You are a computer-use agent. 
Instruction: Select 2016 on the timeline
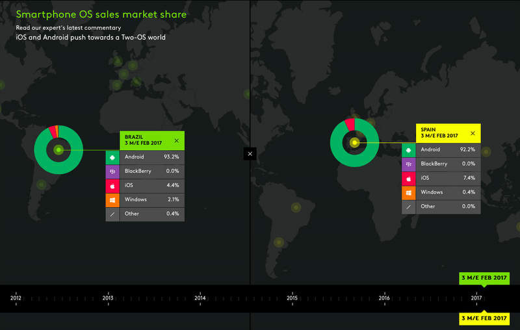[x=384, y=298]
